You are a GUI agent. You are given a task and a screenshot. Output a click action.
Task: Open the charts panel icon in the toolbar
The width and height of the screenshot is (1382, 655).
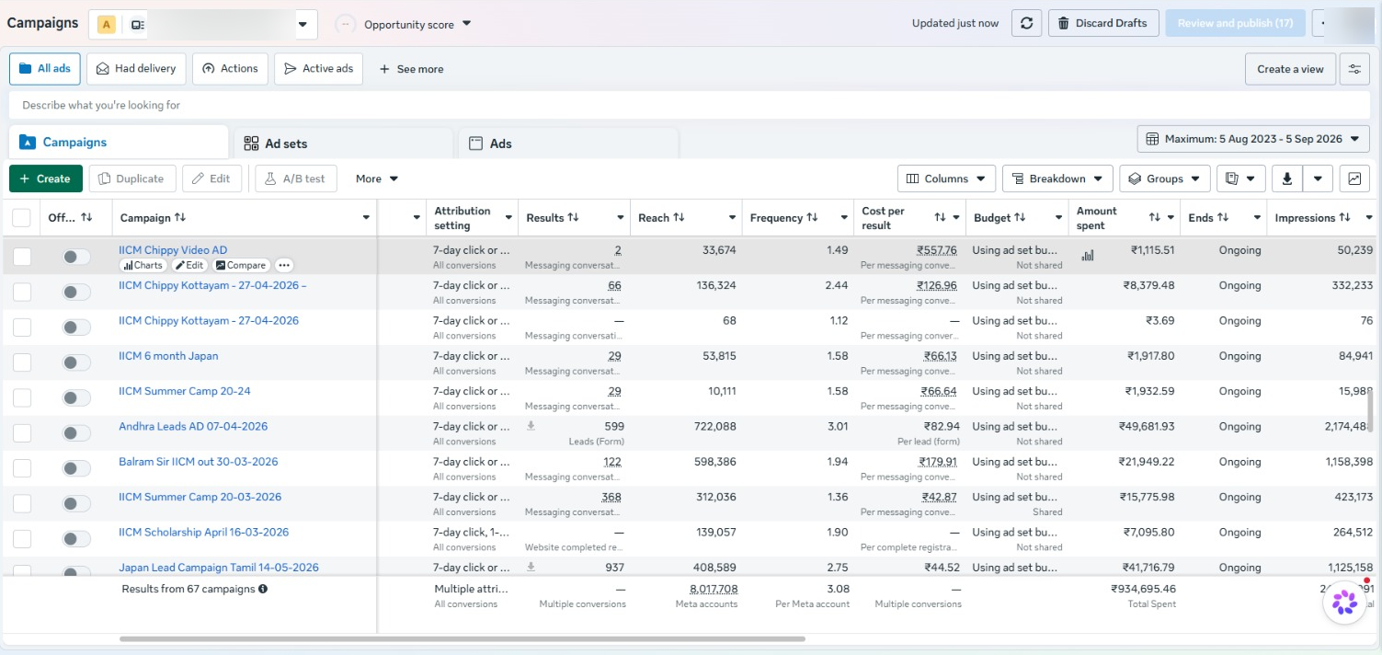click(1354, 178)
